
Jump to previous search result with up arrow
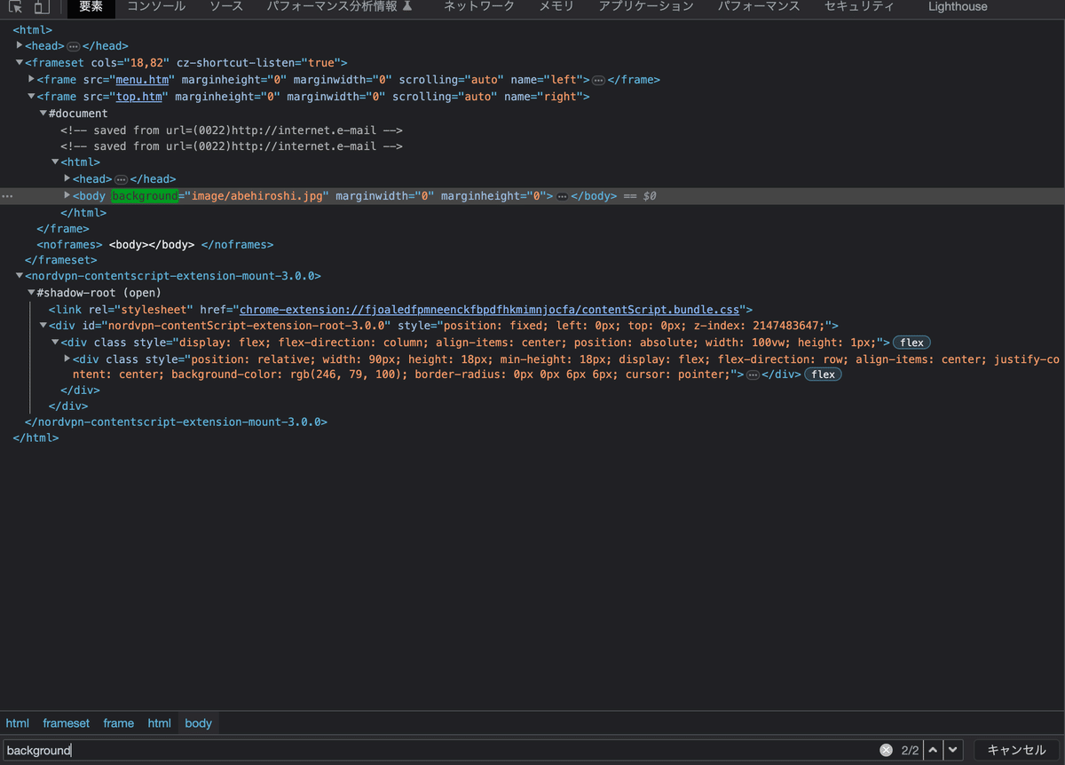coord(933,750)
